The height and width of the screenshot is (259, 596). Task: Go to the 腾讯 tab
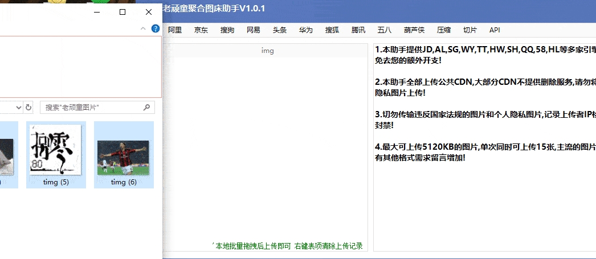358,30
